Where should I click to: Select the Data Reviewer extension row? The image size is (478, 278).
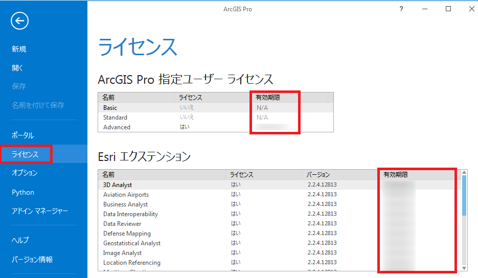(122, 224)
